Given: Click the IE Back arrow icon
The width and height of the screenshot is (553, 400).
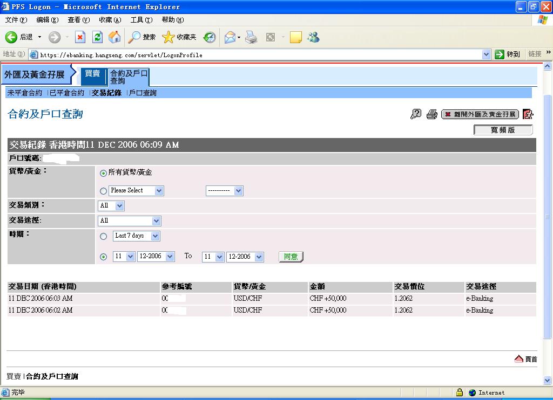Looking at the screenshot, I should [11, 37].
